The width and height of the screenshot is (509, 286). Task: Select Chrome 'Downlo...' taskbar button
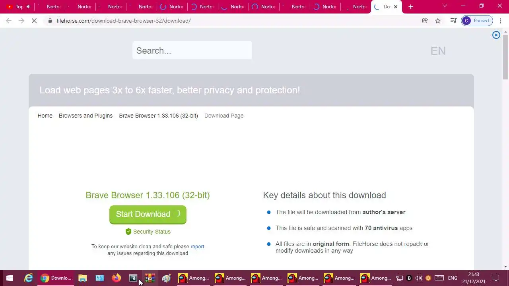[x=56, y=278]
